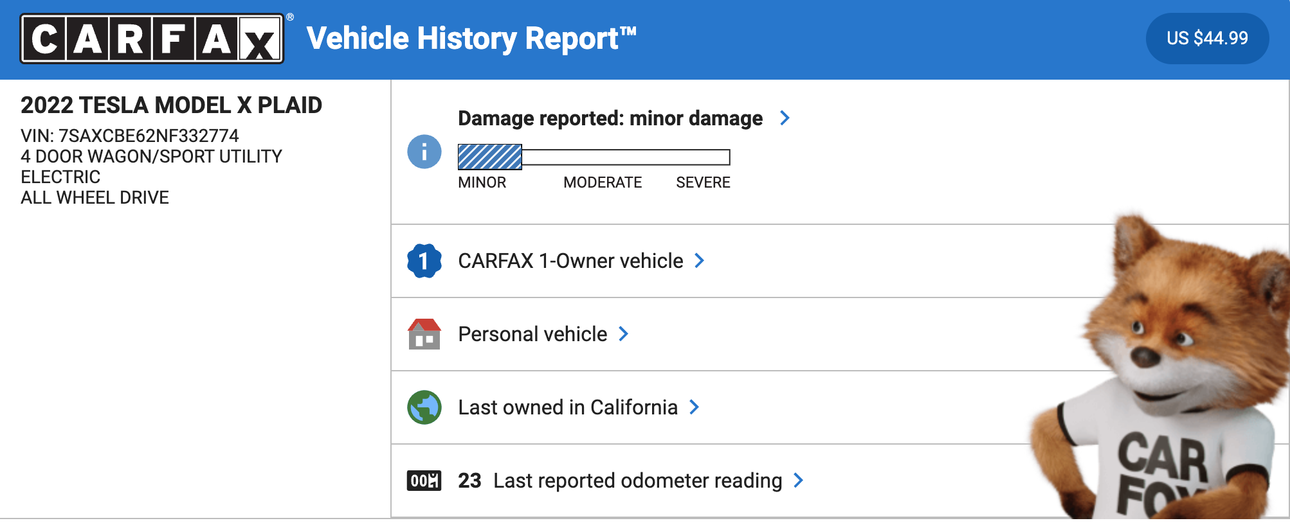Expand the Personal vehicle chevron
1290x523 pixels.
point(623,334)
